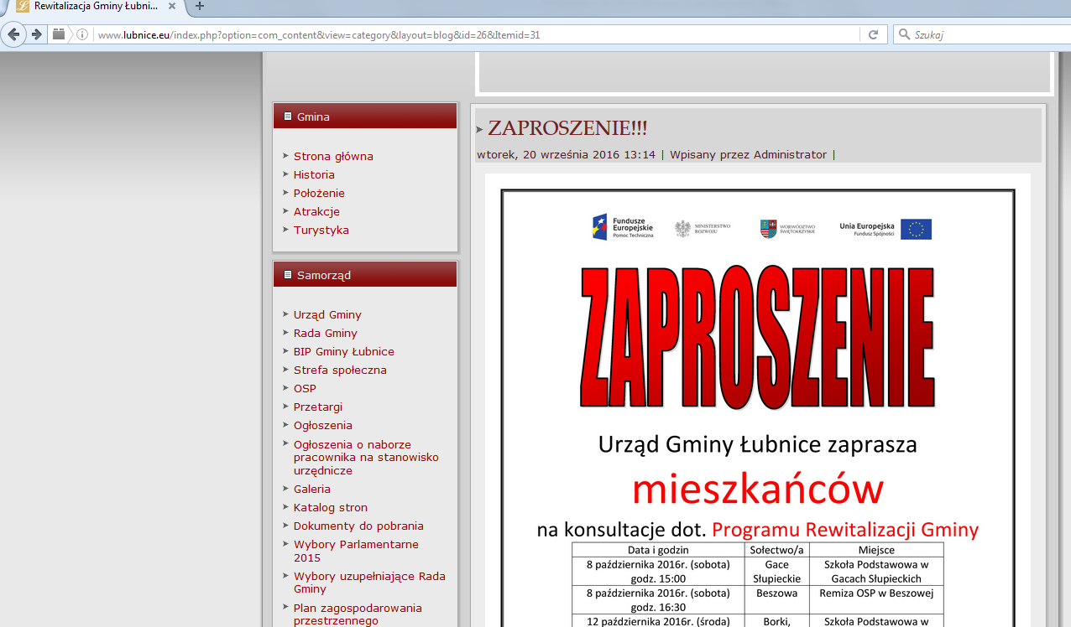Open the Strona główna link
The image size is (1071, 627).
(333, 156)
